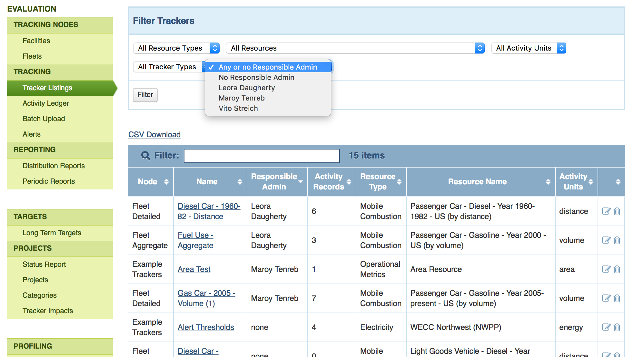Click edit icon for Fuel Use Aggregate
Viewport: 634px width, 357px height.
pyautogui.click(x=606, y=240)
